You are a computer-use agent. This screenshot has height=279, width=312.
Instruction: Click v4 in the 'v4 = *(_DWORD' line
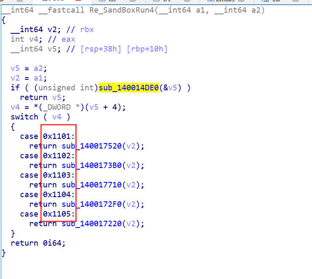pos(15,107)
